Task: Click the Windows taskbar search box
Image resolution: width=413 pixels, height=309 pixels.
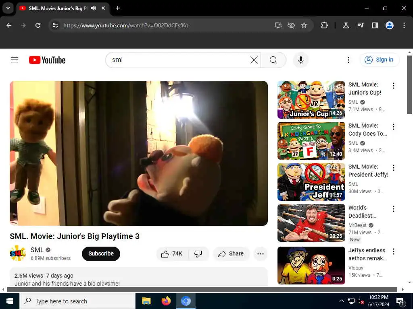Action: [x=77, y=301]
